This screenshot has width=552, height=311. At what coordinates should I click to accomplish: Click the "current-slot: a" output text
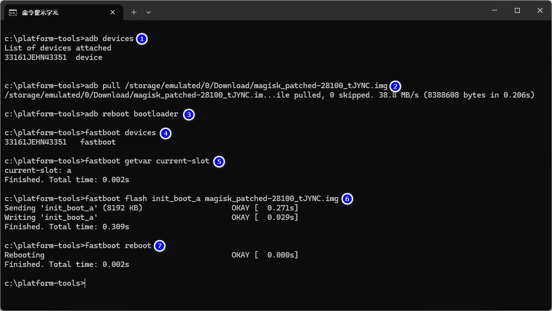(38, 170)
